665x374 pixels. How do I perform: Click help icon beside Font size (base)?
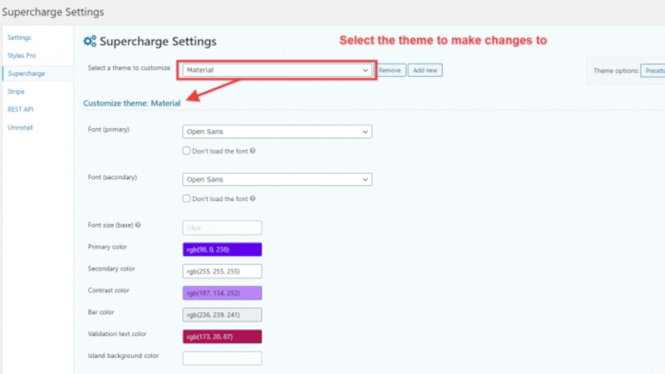tap(138, 225)
